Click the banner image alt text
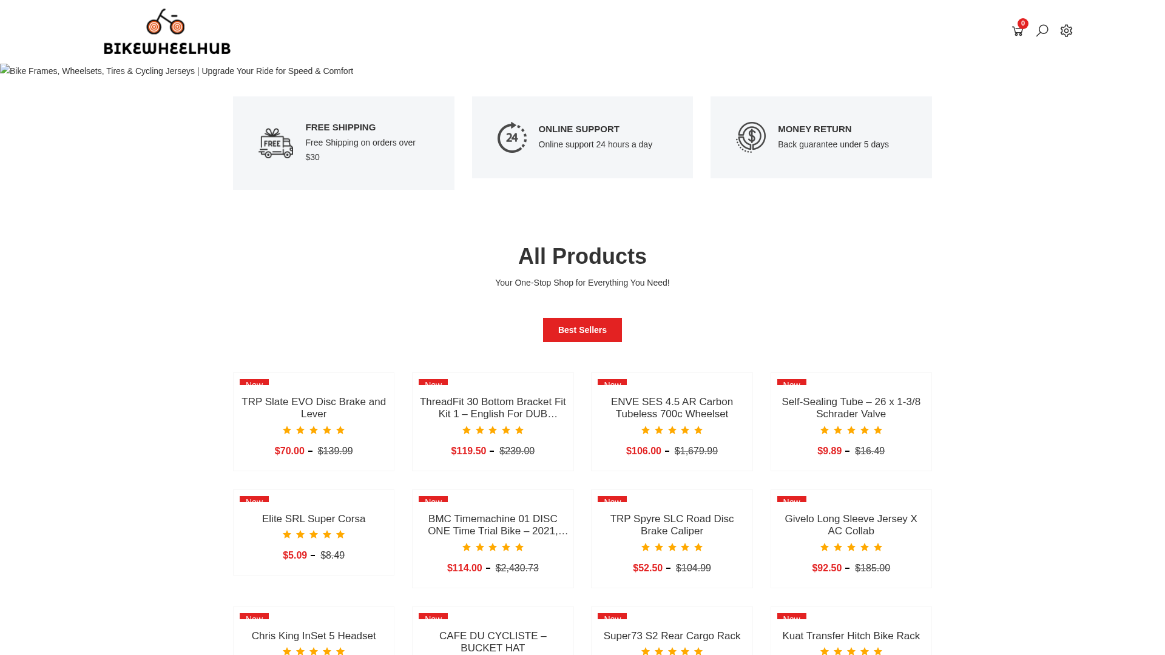Image resolution: width=1165 pixels, height=655 pixels. (x=177, y=71)
